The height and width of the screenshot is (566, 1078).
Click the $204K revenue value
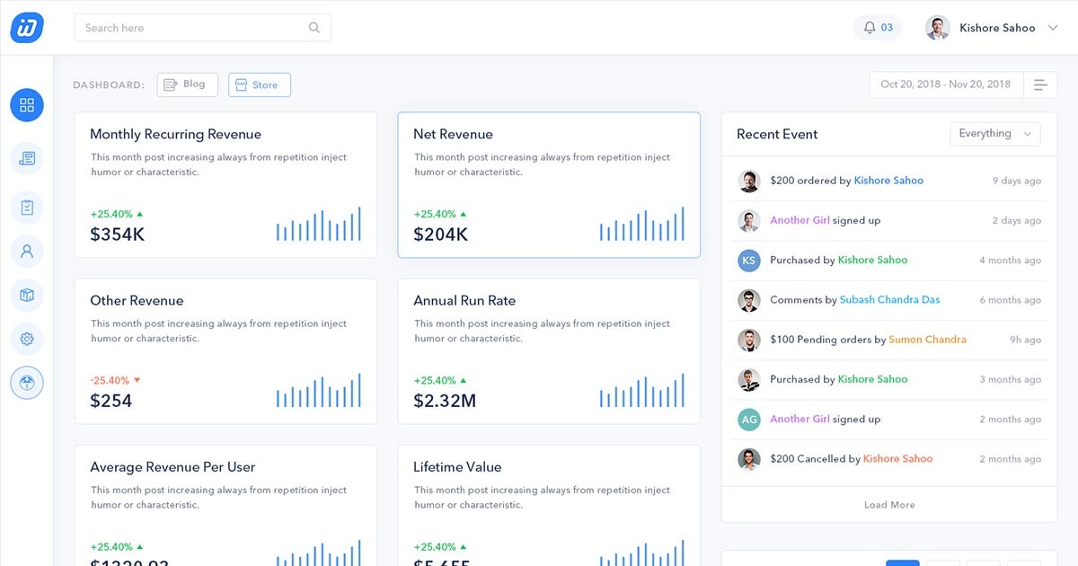click(x=441, y=234)
